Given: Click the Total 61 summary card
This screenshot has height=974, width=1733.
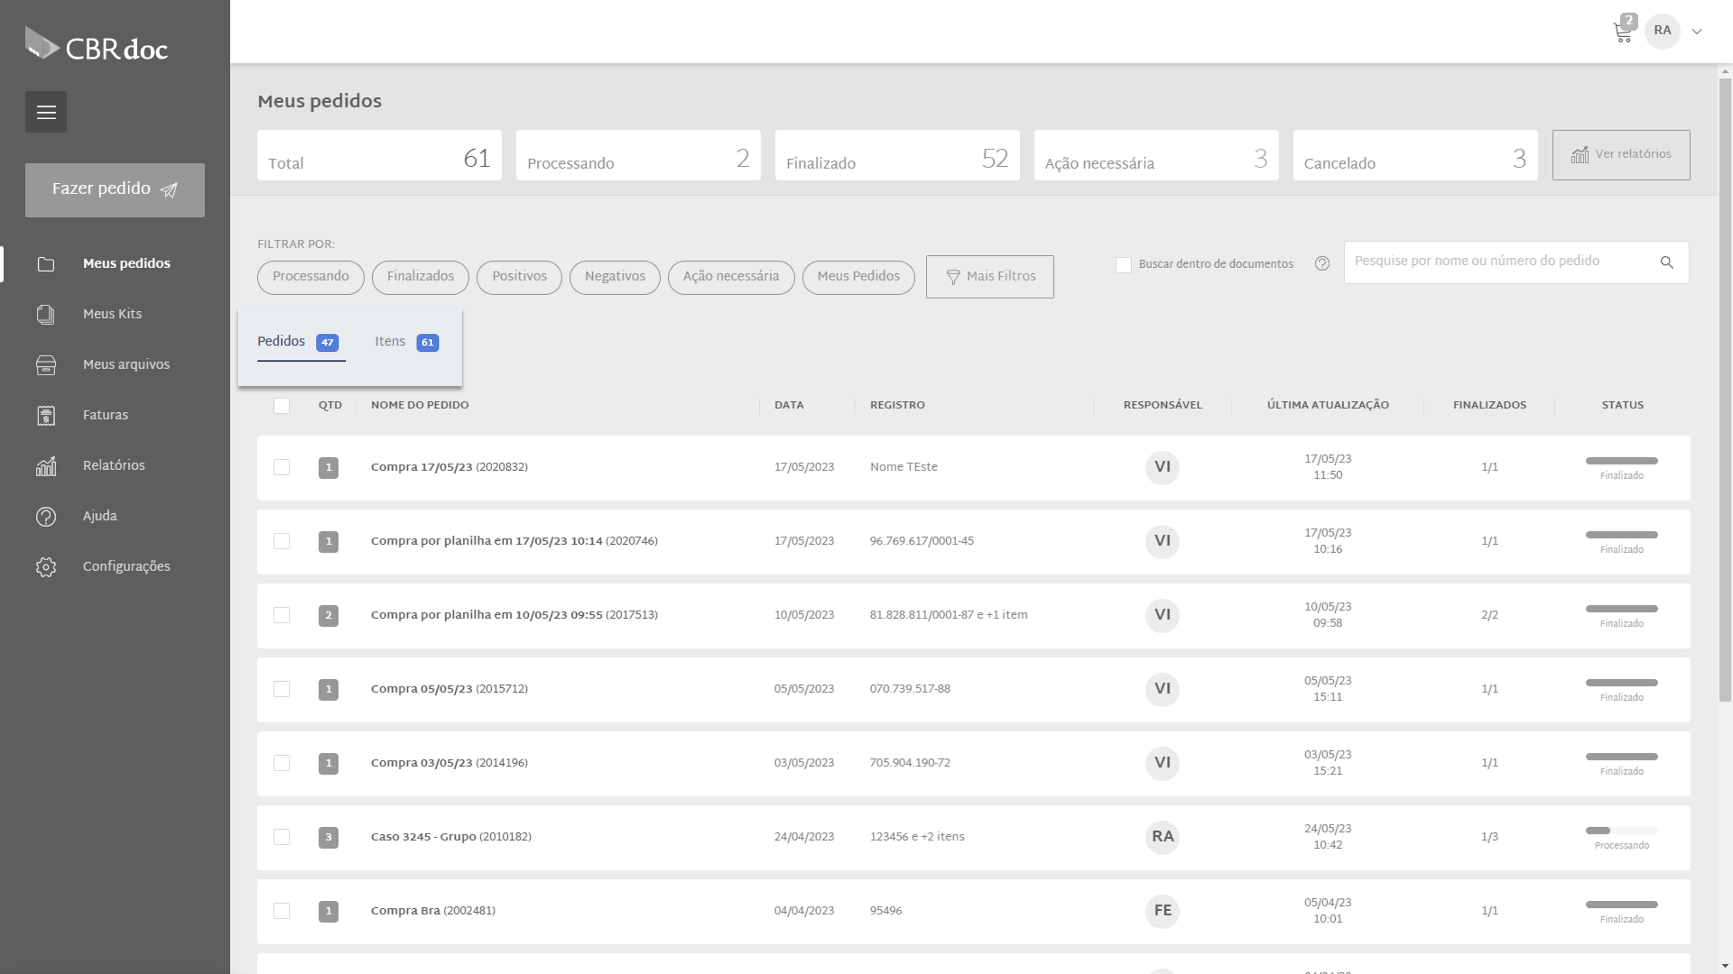Looking at the screenshot, I should click(379, 155).
